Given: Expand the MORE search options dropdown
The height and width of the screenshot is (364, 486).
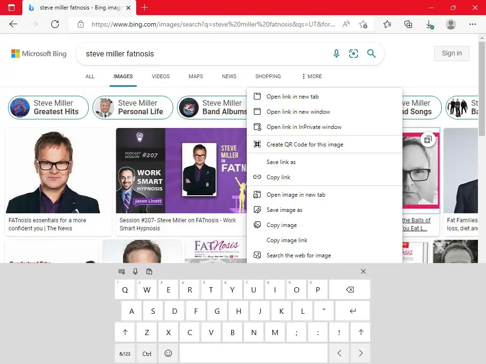Looking at the screenshot, I should point(312,76).
